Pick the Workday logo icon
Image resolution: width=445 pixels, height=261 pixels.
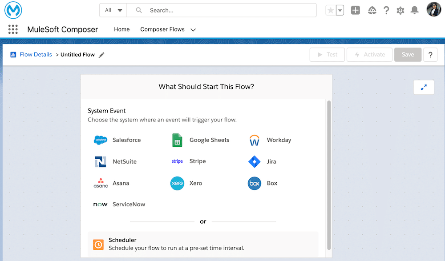point(254,140)
